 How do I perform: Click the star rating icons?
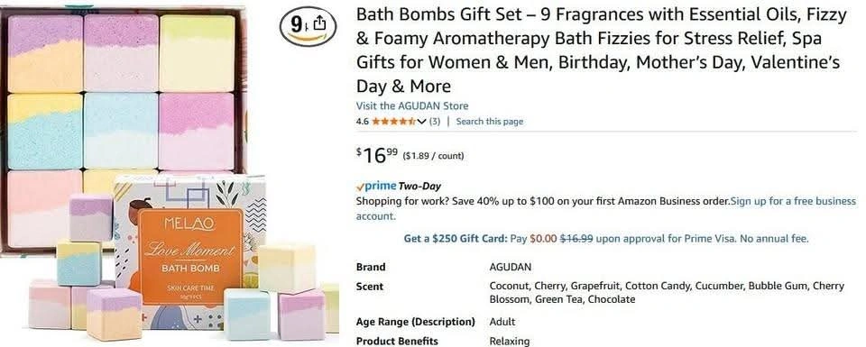coord(394,122)
